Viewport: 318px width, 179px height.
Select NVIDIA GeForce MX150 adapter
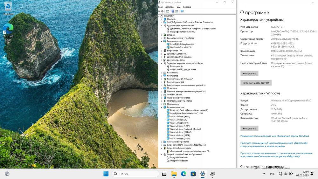(x=181, y=47)
